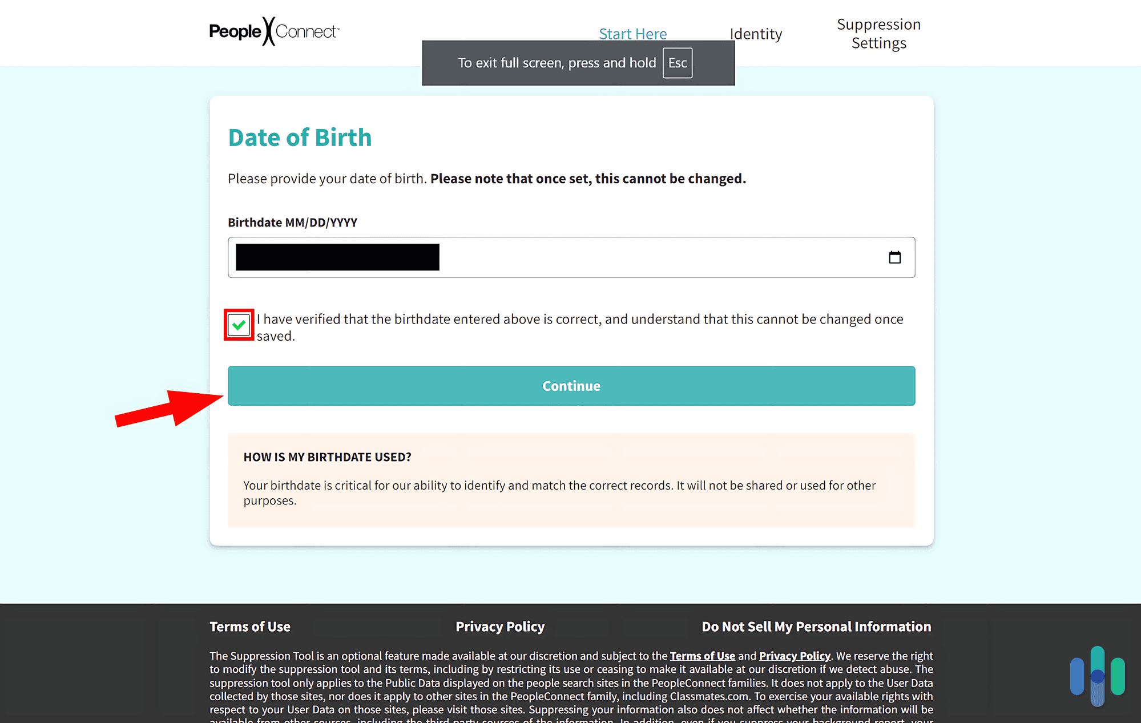Image resolution: width=1141 pixels, height=723 pixels.
Task: Click the Date of Birth heading
Action: tap(300, 137)
